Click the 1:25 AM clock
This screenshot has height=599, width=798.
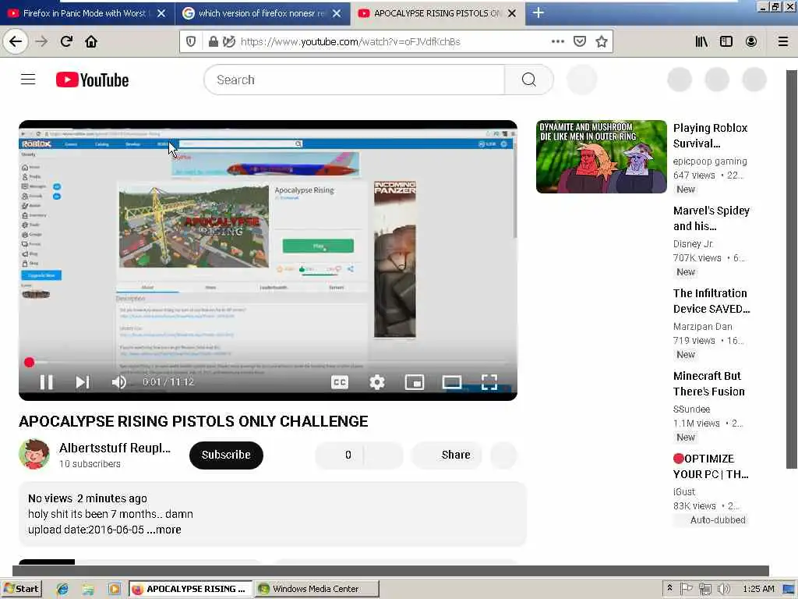(758, 589)
